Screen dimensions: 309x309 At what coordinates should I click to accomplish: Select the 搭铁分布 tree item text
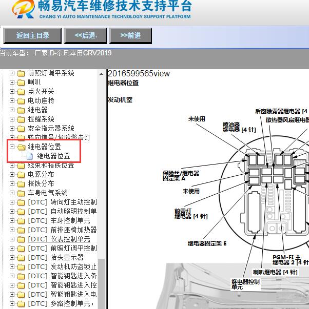tap(41, 183)
